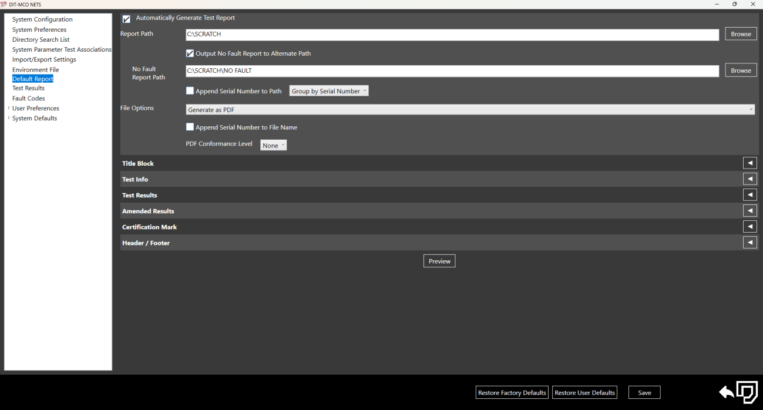This screenshot has height=410, width=763.
Task: Click the Certification Mark section header
Action: [439, 227]
